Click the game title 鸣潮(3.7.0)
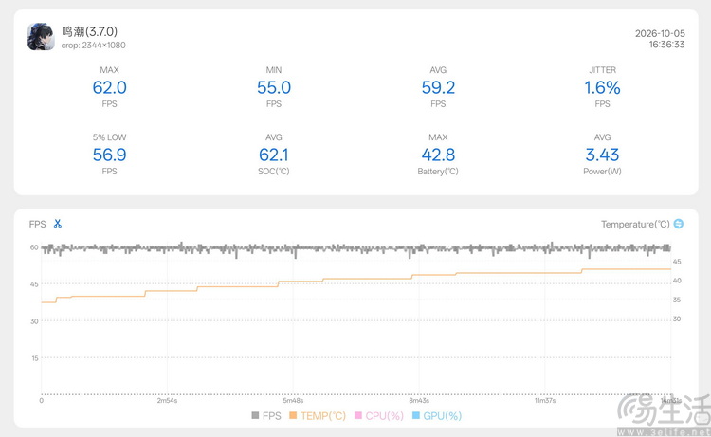 90,31
